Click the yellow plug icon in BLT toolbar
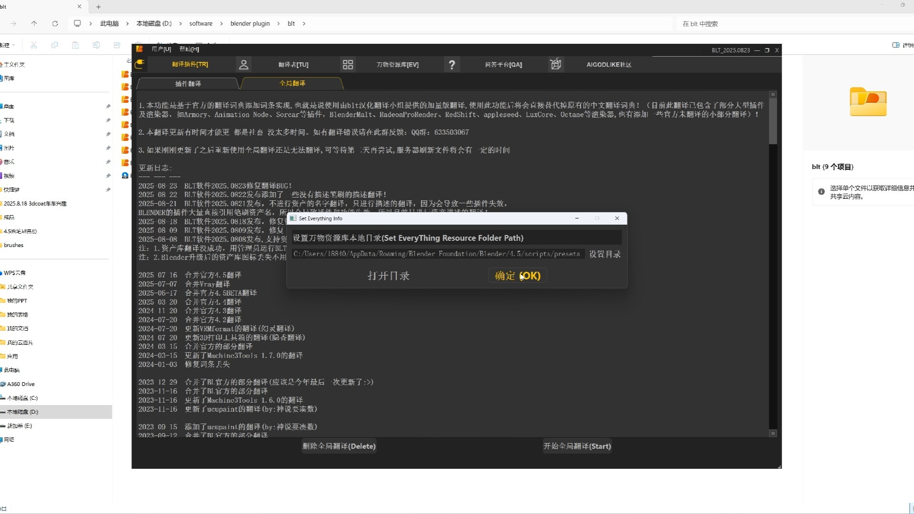This screenshot has height=514, width=914. tap(139, 64)
